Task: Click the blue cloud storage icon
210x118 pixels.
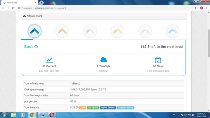Action: pyautogui.click(x=104, y=60)
